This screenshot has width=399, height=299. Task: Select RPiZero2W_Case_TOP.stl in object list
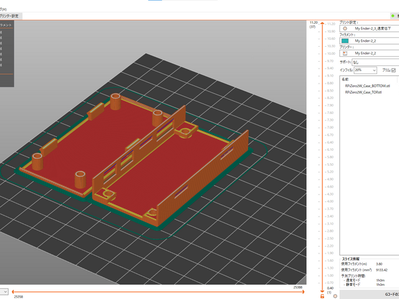point(363,92)
